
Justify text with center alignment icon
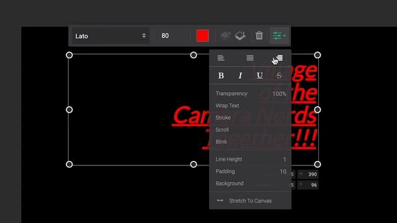pos(250,58)
